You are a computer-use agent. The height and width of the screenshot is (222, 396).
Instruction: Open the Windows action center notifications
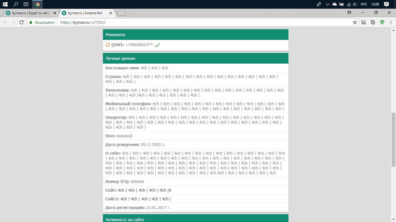coord(386,4)
